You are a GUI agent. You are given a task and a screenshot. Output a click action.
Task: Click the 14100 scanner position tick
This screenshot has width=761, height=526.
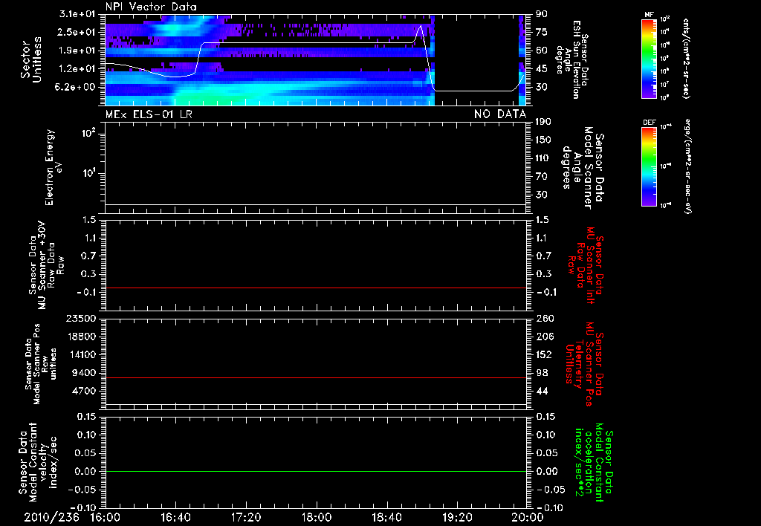82,354
